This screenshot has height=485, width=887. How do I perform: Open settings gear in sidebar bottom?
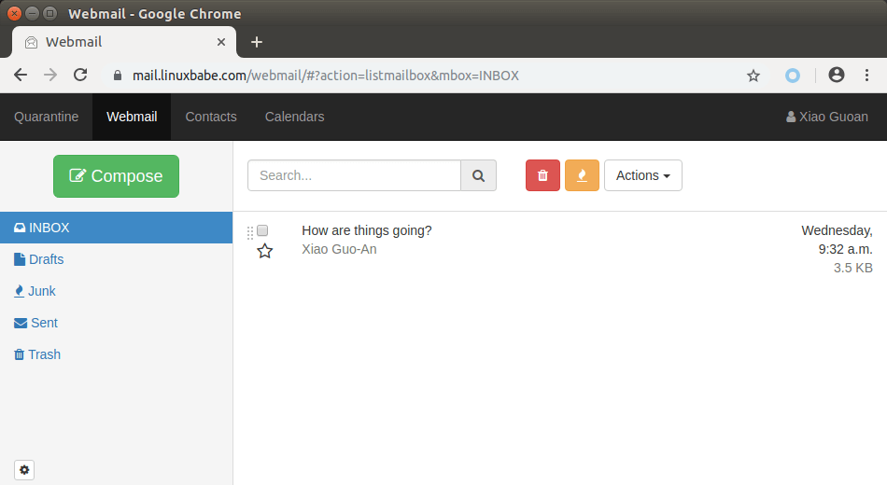click(x=24, y=470)
